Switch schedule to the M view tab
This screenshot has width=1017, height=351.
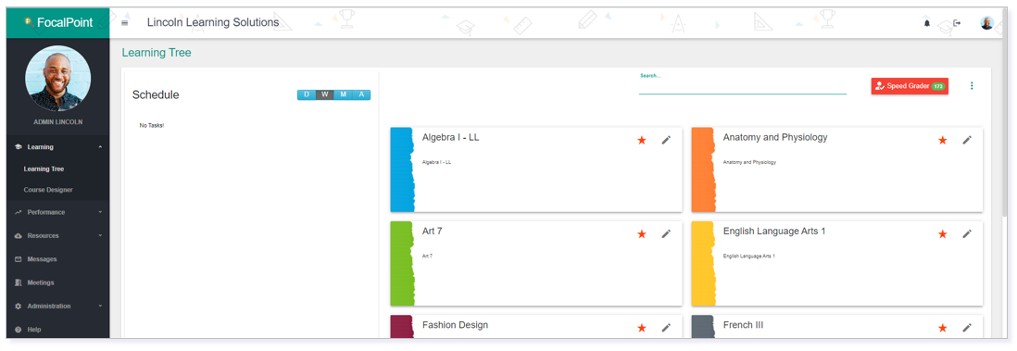click(x=343, y=94)
